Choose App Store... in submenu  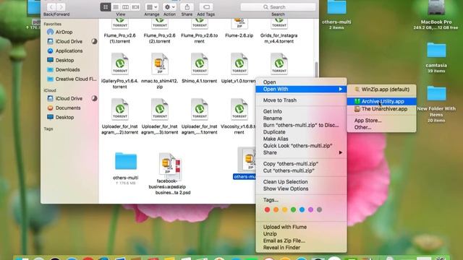pos(381,121)
